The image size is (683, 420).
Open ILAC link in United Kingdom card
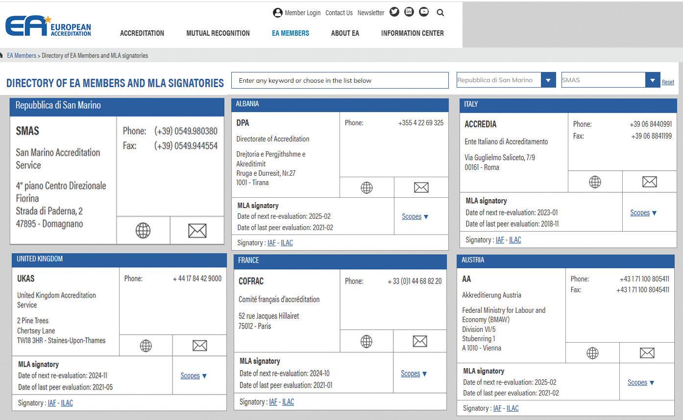67,403
